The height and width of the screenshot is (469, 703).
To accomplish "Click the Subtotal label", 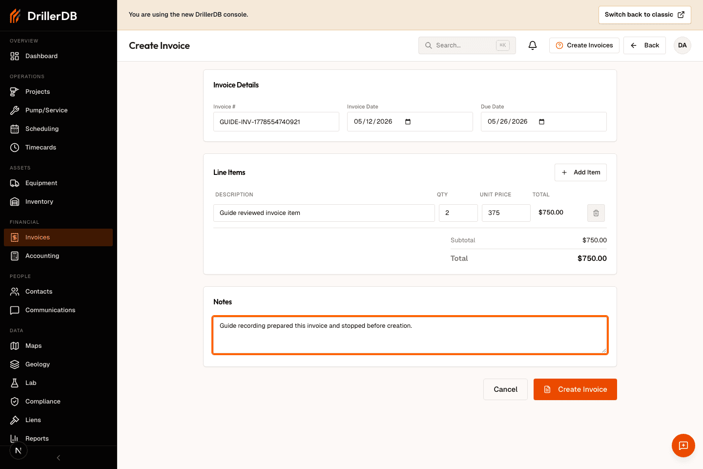I will click(463, 240).
